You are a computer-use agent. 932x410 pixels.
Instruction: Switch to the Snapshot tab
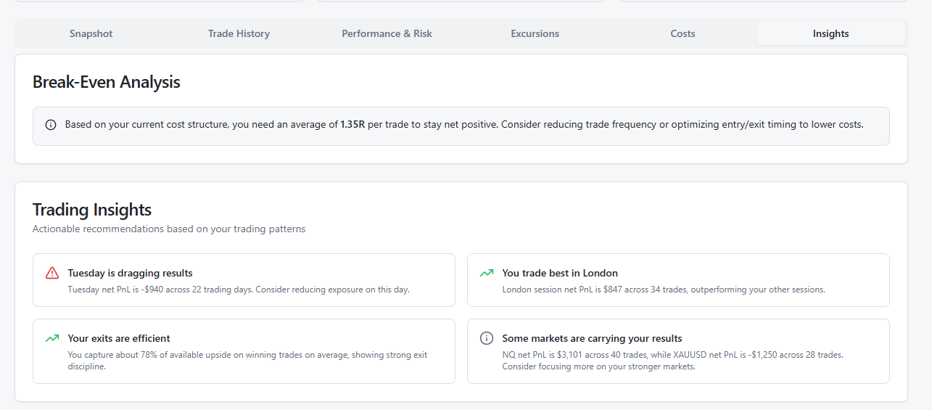tap(91, 33)
